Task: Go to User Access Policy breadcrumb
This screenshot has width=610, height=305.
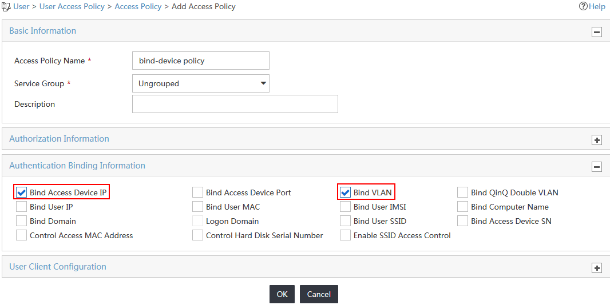Action: 72,7
